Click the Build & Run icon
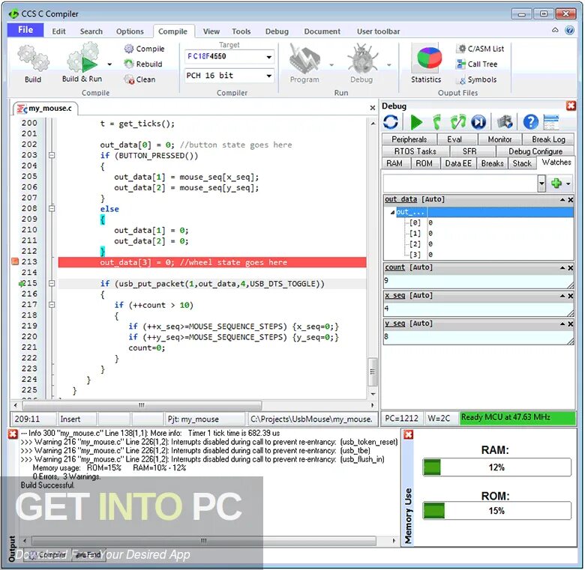Image resolution: width=585 pixels, height=570 pixels. coord(82,58)
